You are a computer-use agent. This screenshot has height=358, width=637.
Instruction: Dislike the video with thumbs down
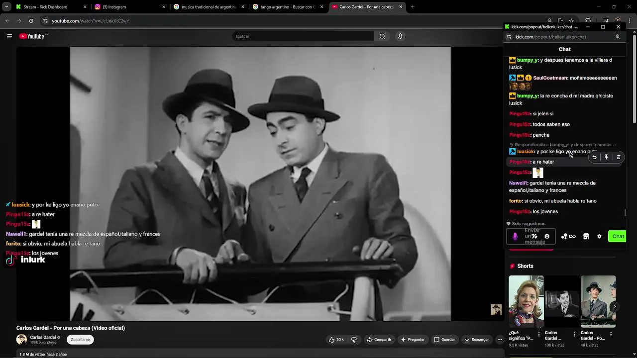pos(354,340)
